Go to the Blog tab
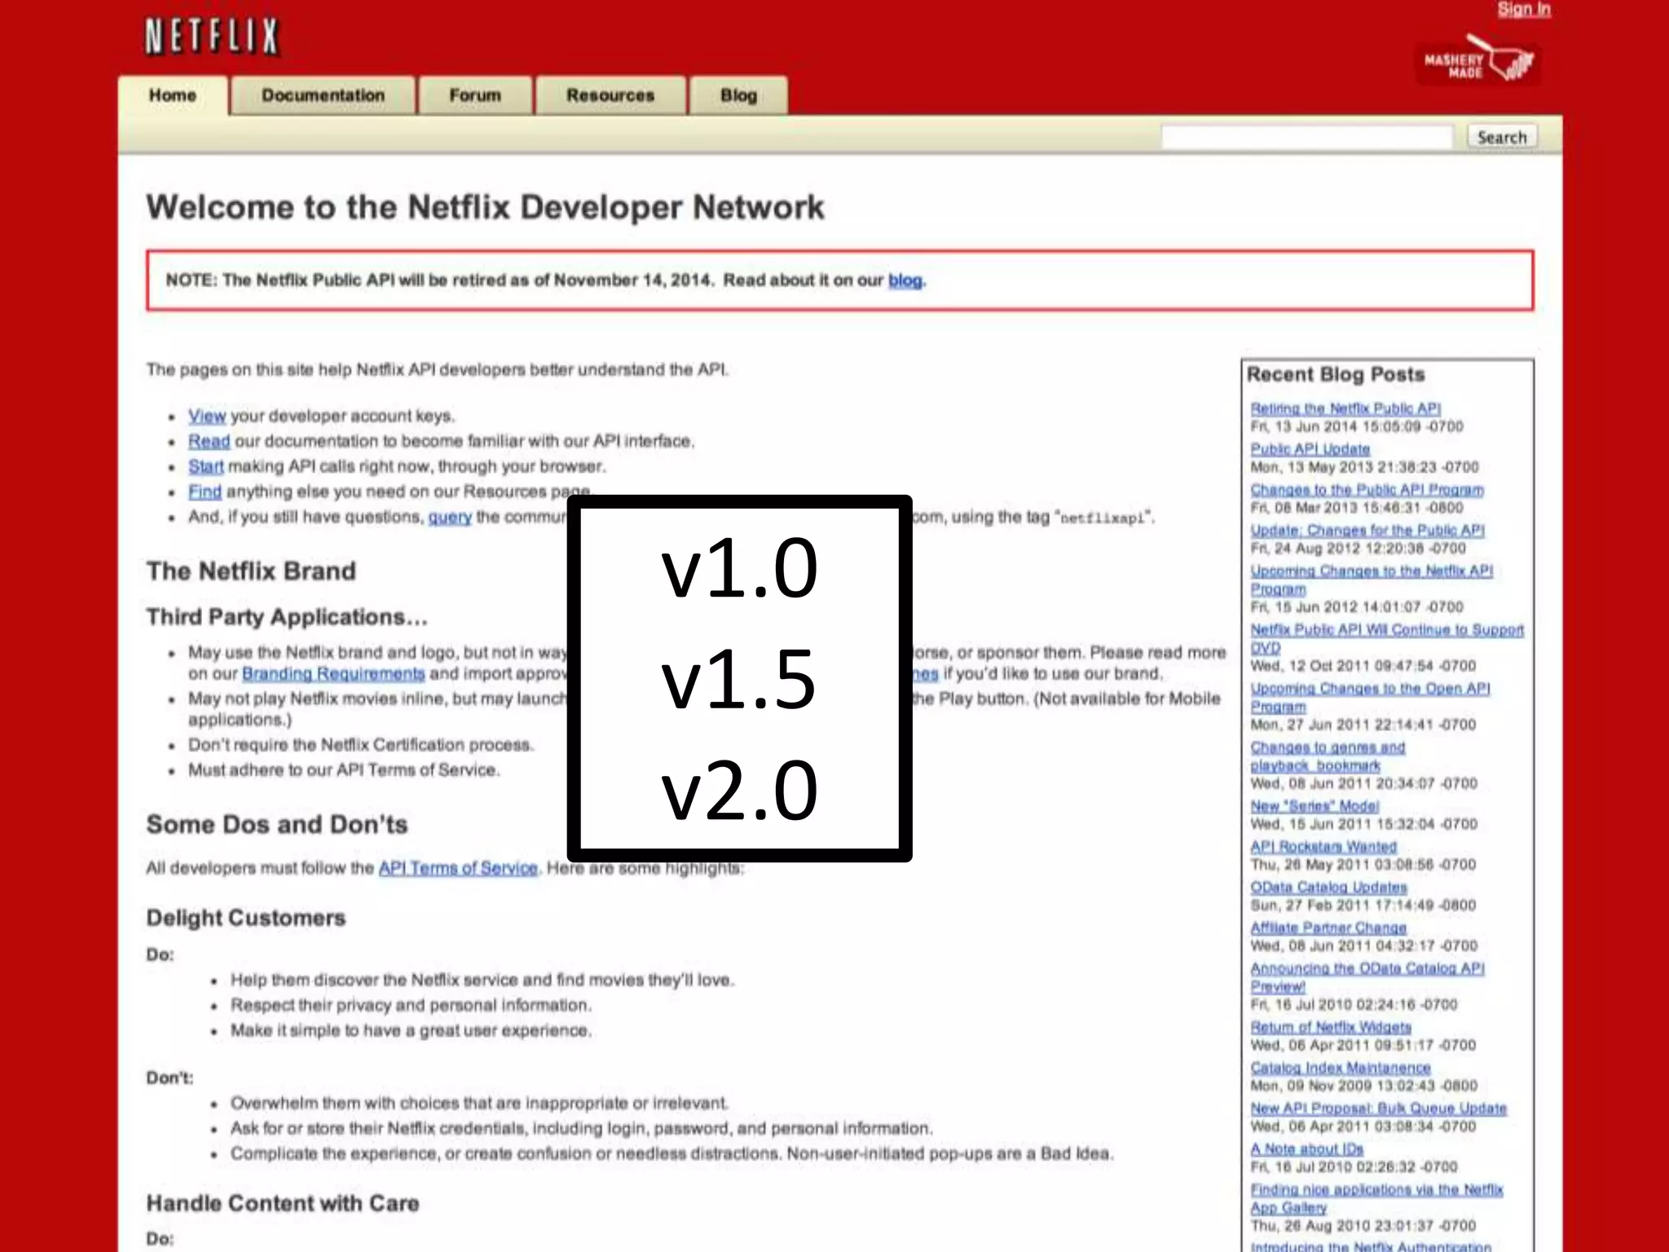Viewport: 1669px width, 1252px height. tap(738, 96)
